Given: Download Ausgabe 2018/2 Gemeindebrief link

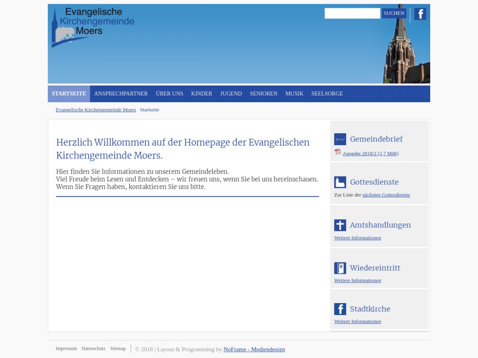Looking at the screenshot, I should [x=370, y=154].
